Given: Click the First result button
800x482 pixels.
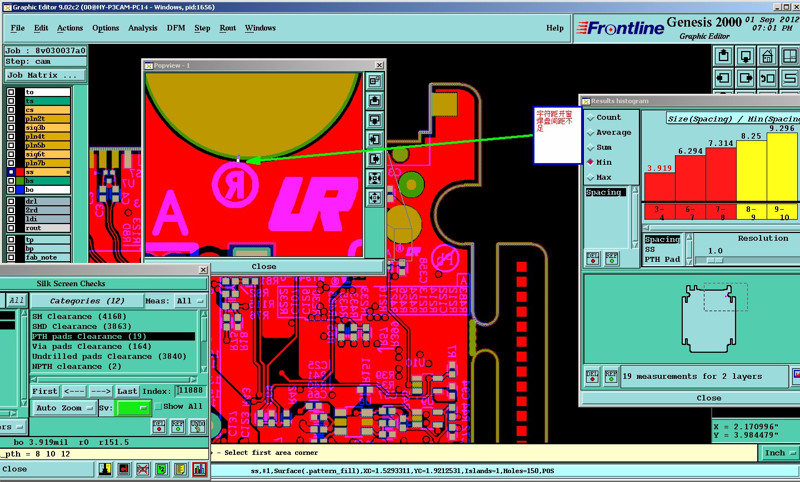Looking at the screenshot, I should (x=44, y=391).
